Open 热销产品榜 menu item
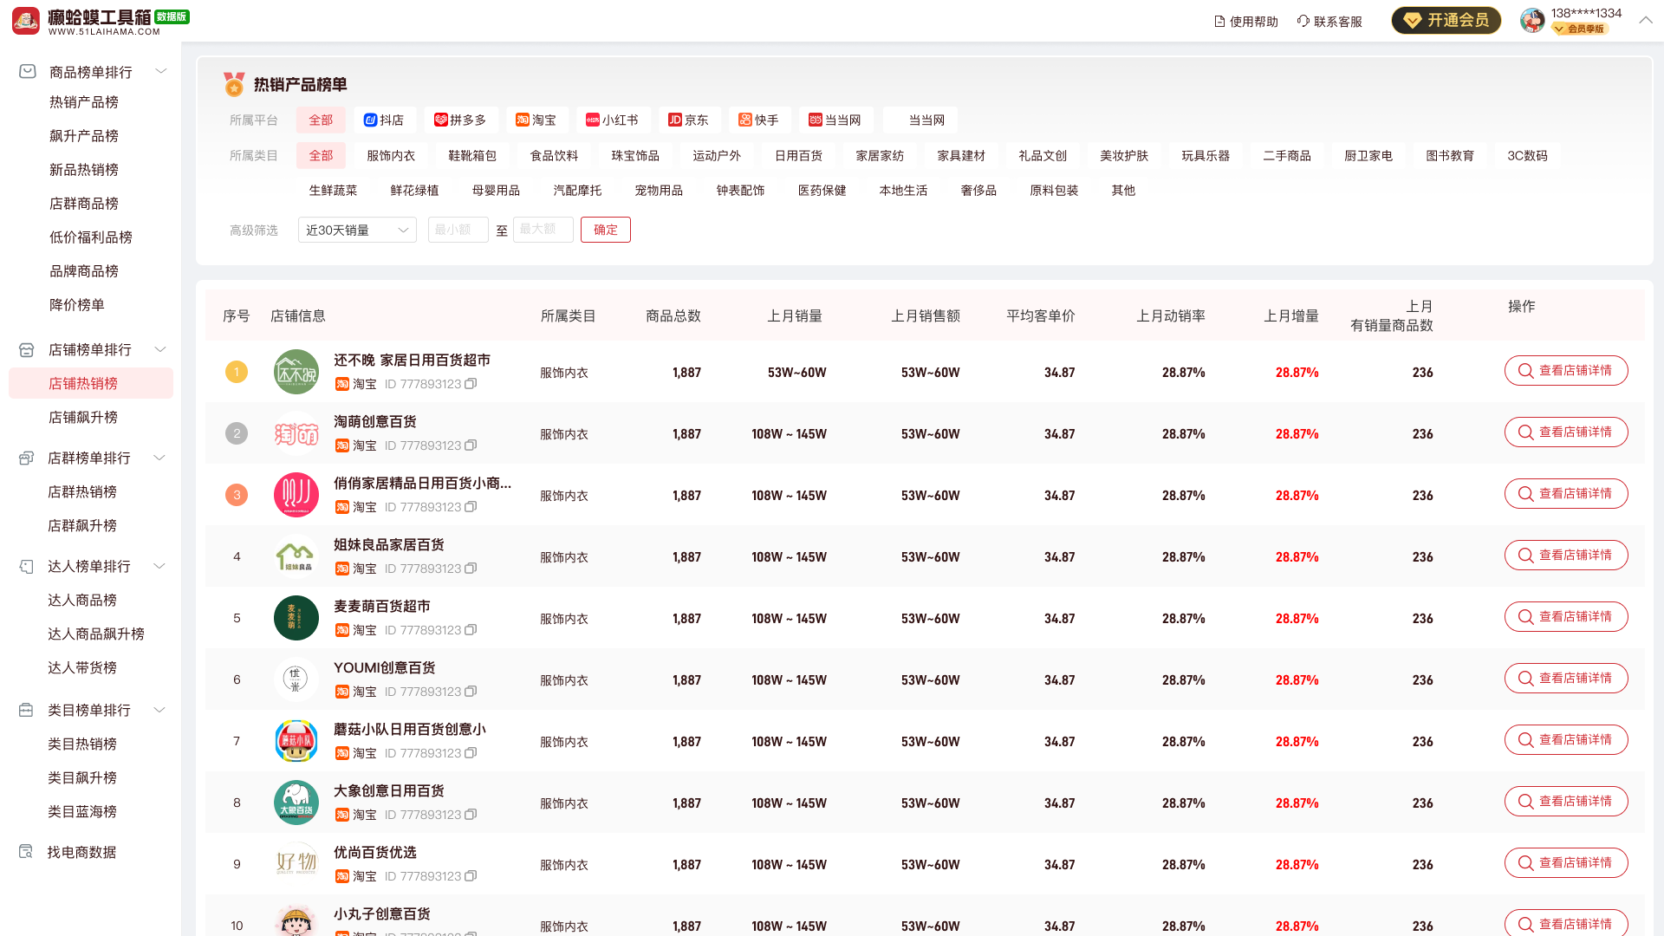Viewport: 1664px width, 936px height. (84, 102)
